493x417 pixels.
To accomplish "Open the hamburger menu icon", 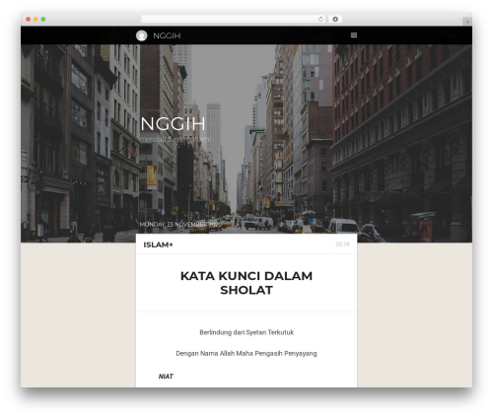I will point(354,35).
